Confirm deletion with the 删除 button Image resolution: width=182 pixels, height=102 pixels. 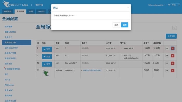point(125,25)
